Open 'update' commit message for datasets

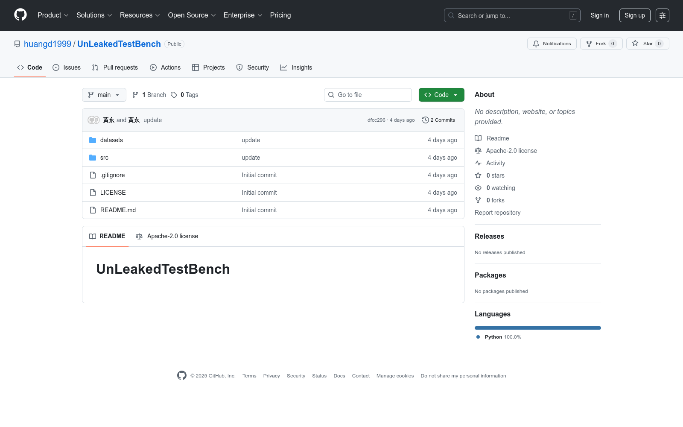[251, 140]
